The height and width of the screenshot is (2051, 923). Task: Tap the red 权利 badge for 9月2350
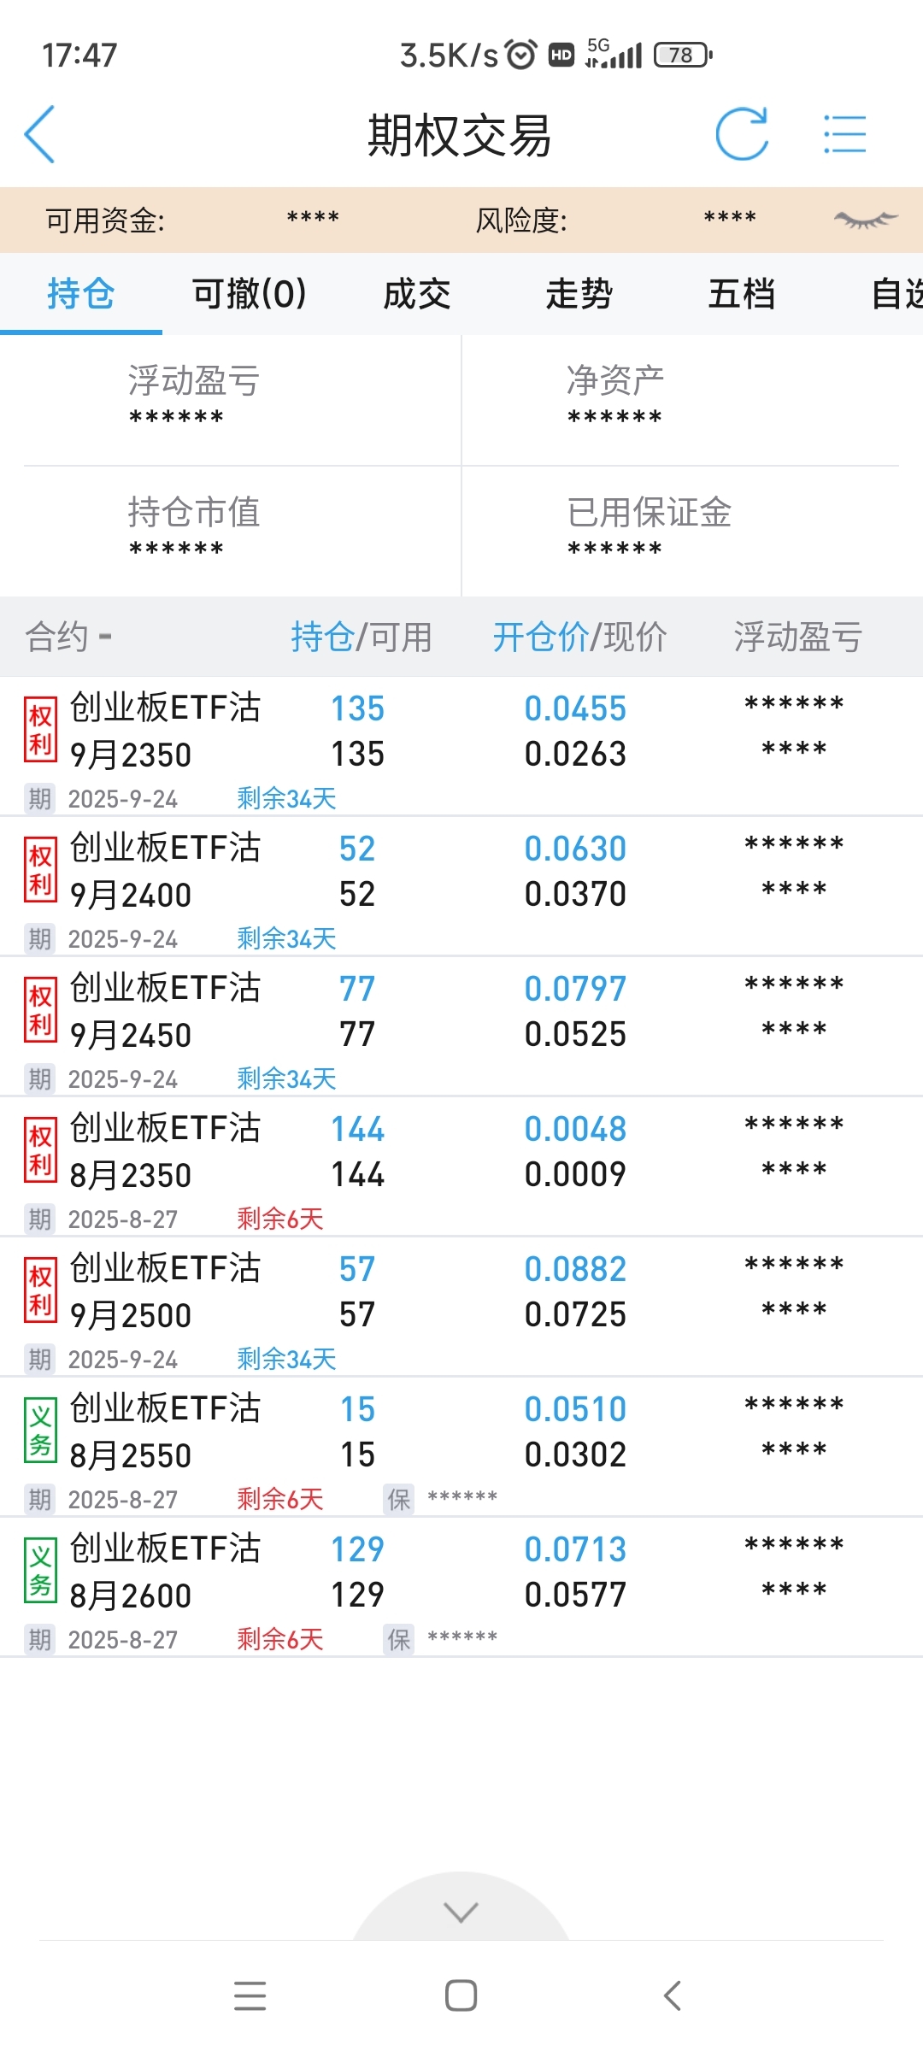pyautogui.click(x=40, y=730)
